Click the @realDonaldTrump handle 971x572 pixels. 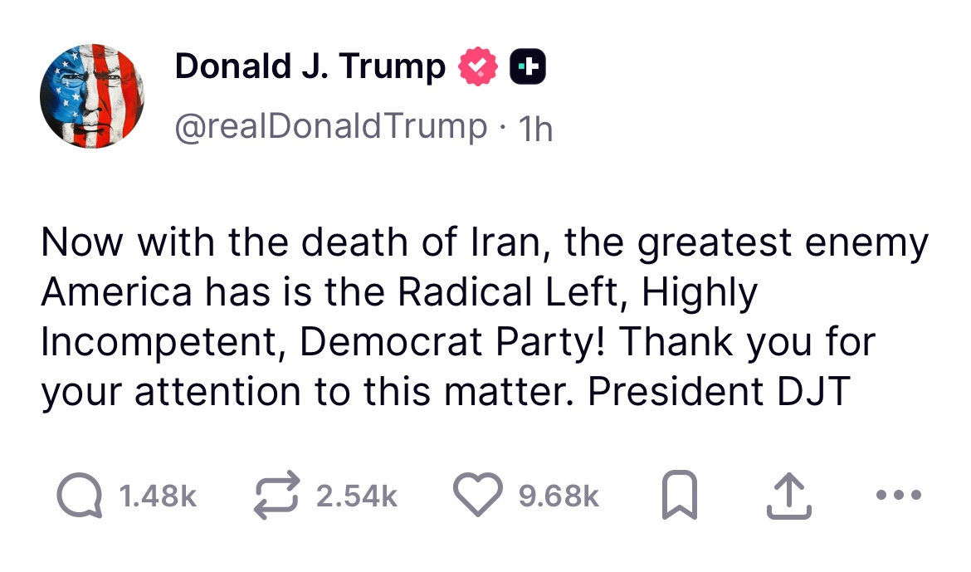tap(330, 127)
